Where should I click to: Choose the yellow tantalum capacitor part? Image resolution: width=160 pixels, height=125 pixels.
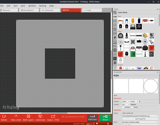pos(133,20)
